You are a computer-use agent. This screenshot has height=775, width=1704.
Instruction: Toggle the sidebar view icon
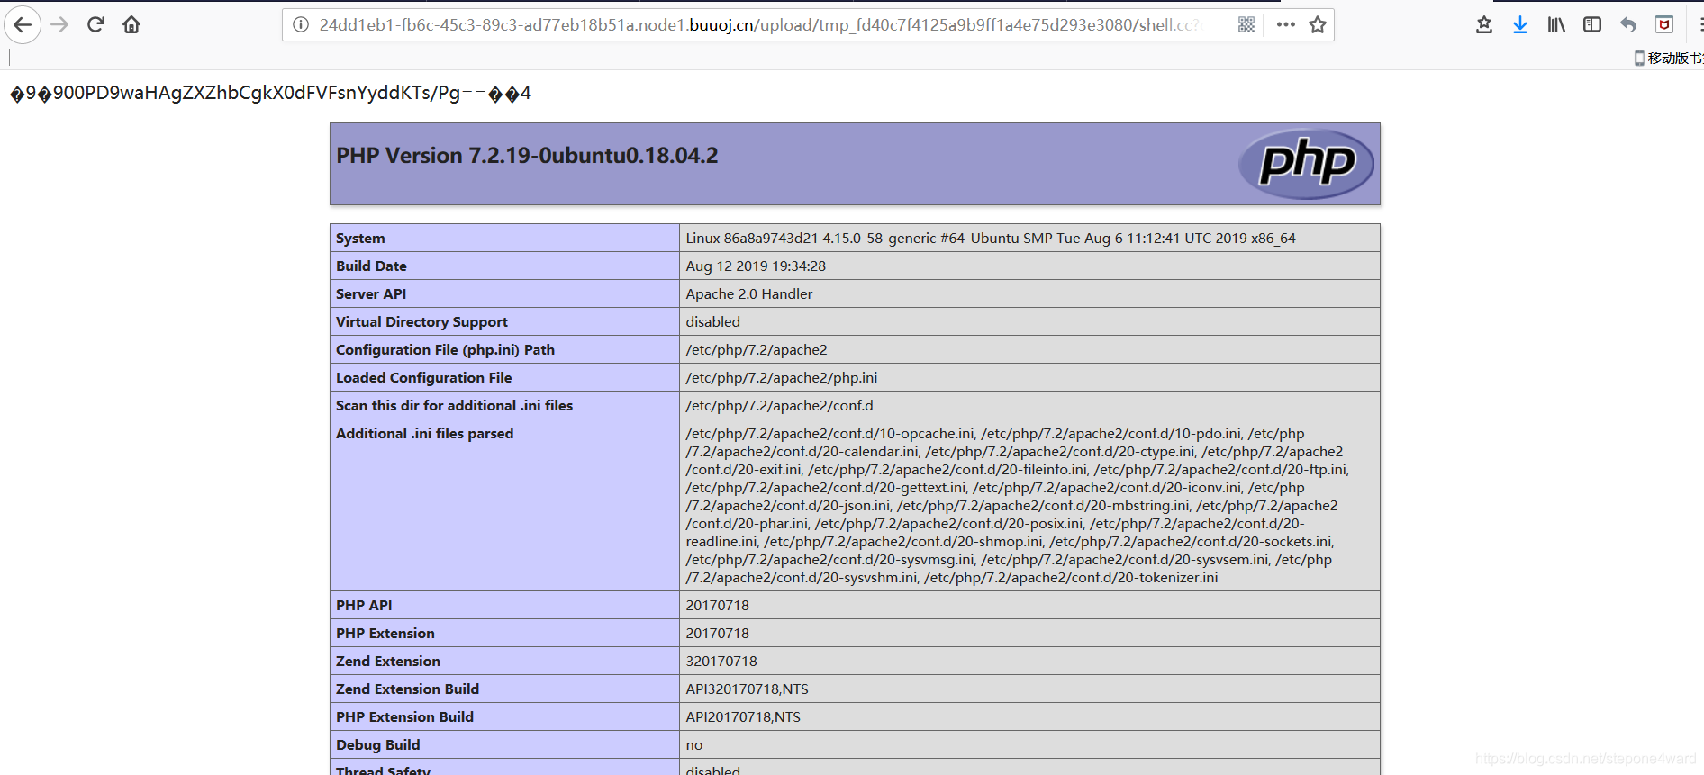(x=1592, y=24)
